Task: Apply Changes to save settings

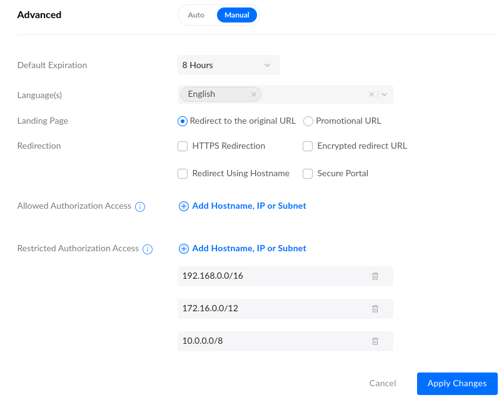Action: pos(456,384)
